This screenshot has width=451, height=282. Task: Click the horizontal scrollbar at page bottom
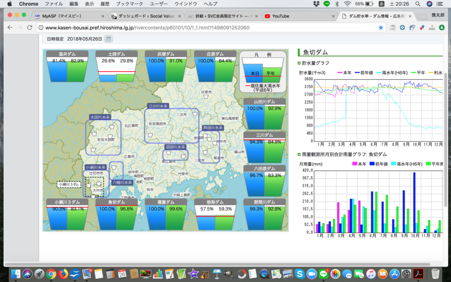click(x=220, y=264)
